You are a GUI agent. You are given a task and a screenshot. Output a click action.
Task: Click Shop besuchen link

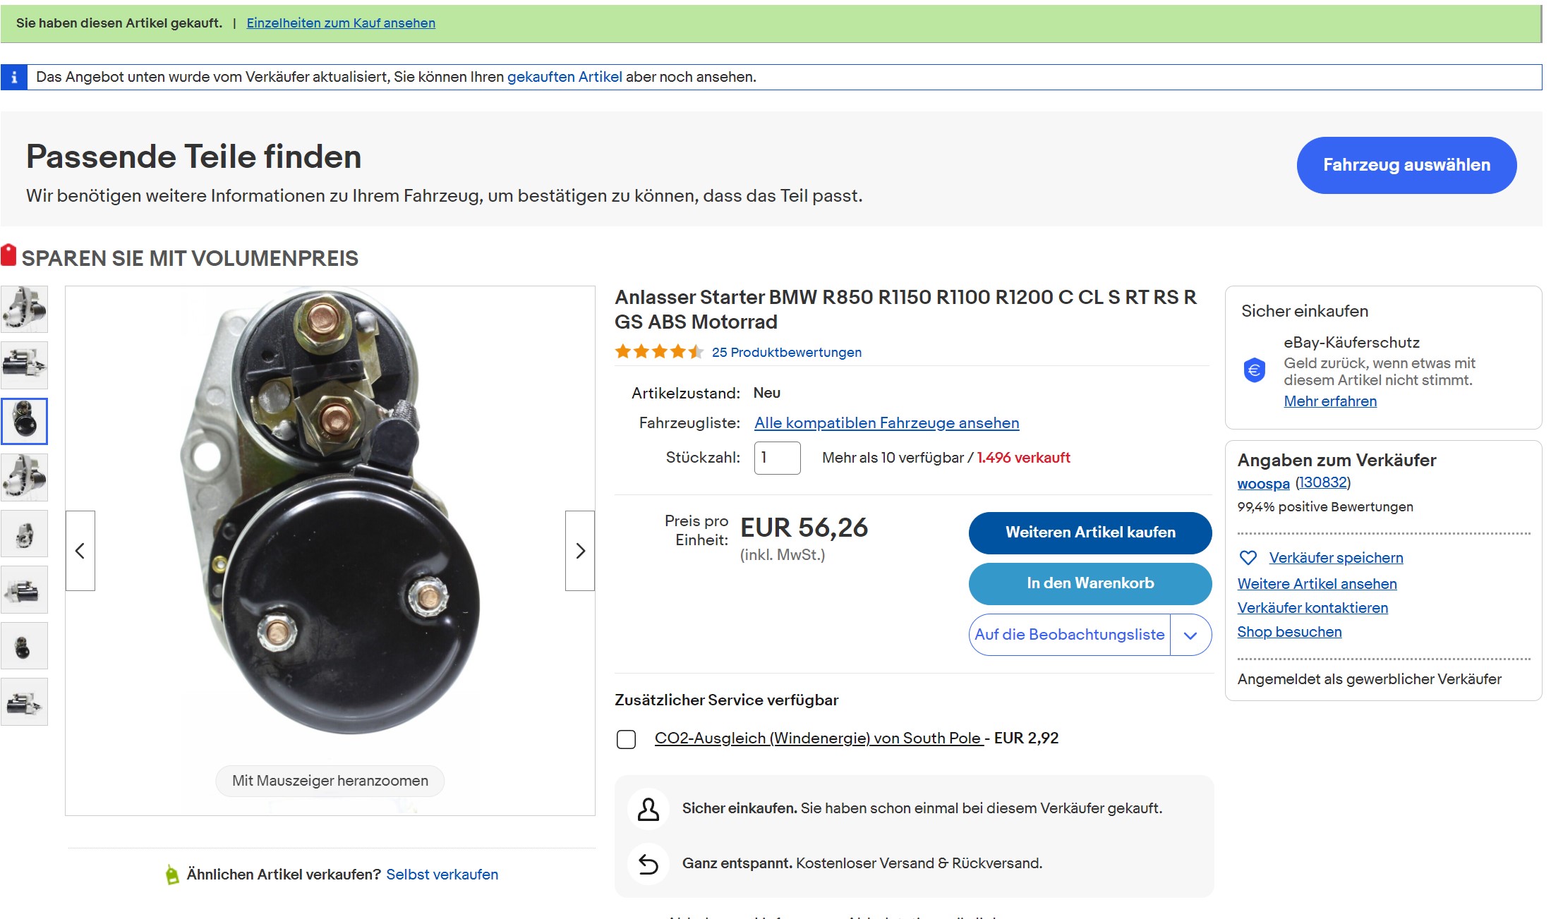[x=1289, y=632]
